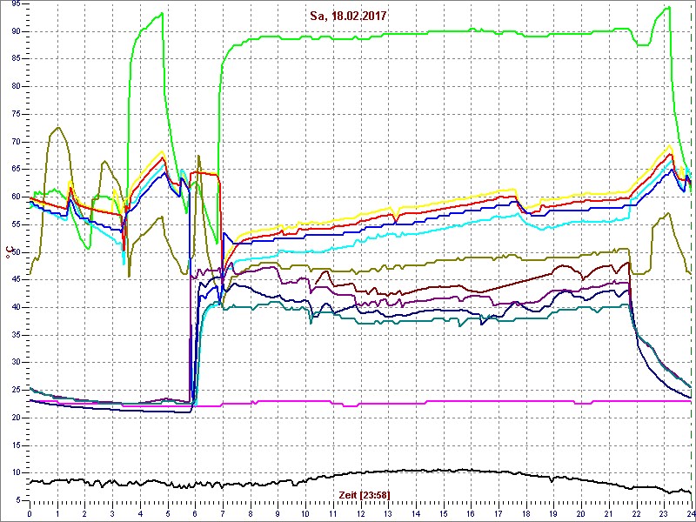Click hour 23 on the time axis
Screen dimensions: 696x522
[x=663, y=513]
